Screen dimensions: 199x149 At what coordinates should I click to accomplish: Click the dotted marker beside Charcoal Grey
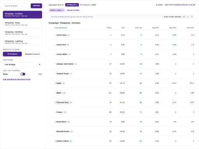point(55,102)
